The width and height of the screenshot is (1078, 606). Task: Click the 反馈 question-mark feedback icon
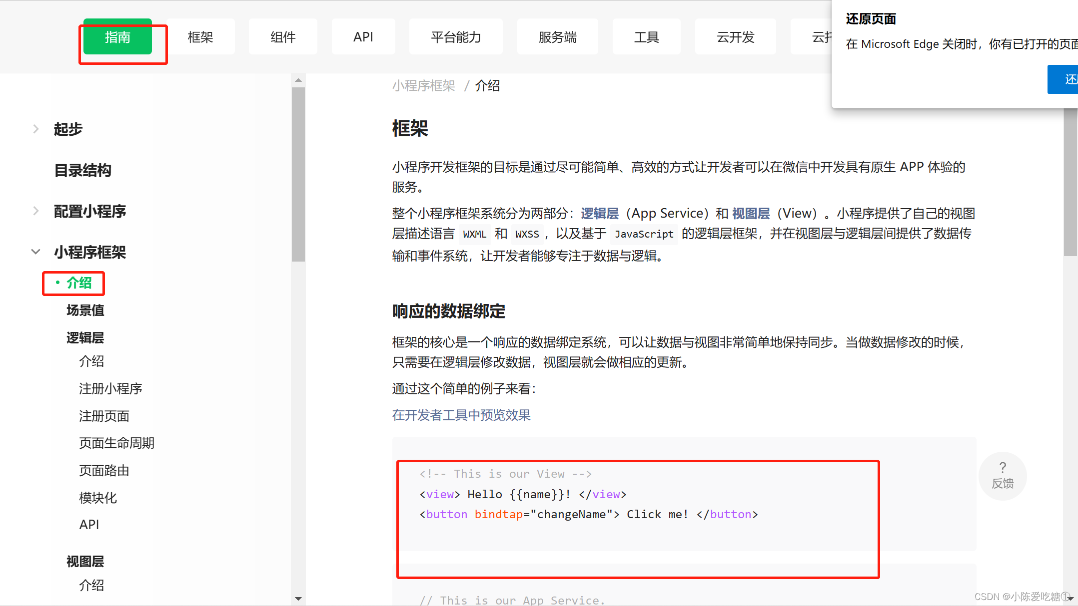point(1002,475)
